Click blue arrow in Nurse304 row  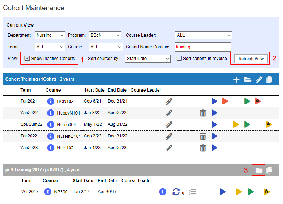214,124
